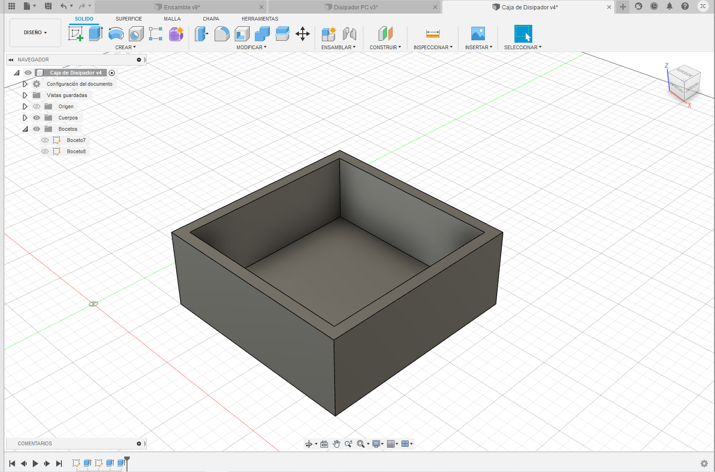The height and width of the screenshot is (472, 715).
Task: Select the Offset Face tool
Action: coord(283,34)
